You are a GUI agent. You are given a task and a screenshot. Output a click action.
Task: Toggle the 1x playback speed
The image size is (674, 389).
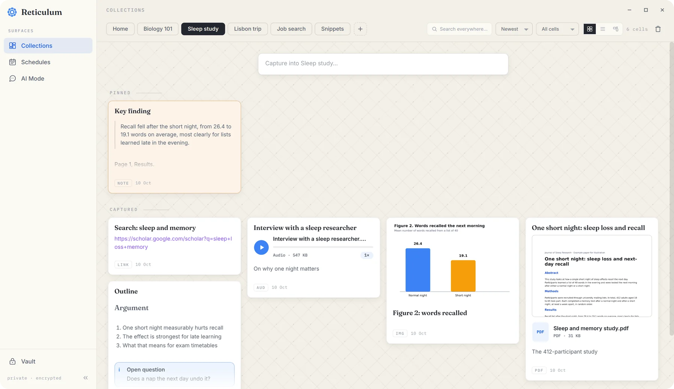pyautogui.click(x=367, y=255)
